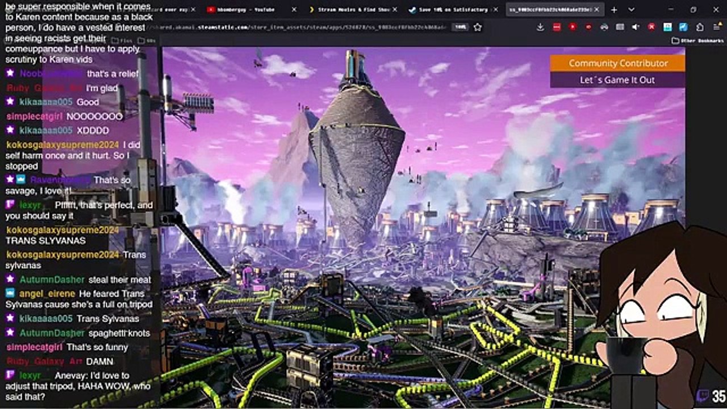Open the extensions puzzle-piece menu
The image size is (727, 409).
(700, 27)
